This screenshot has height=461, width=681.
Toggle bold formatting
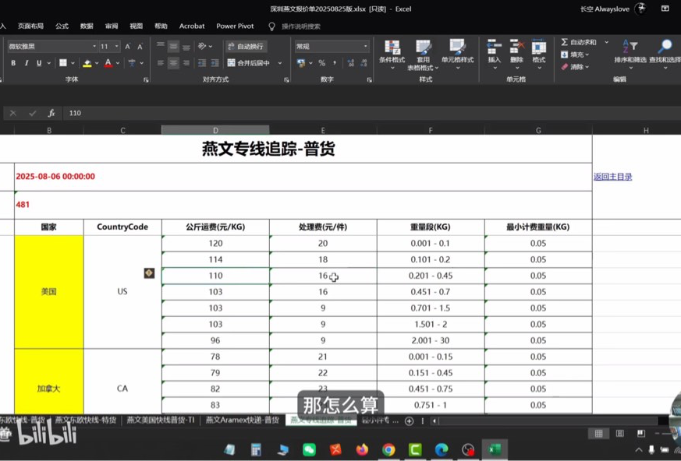[x=13, y=63]
